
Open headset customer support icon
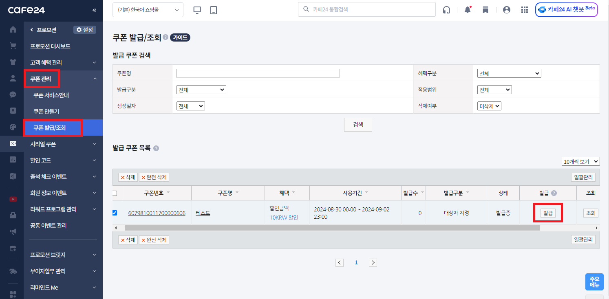pos(446,10)
